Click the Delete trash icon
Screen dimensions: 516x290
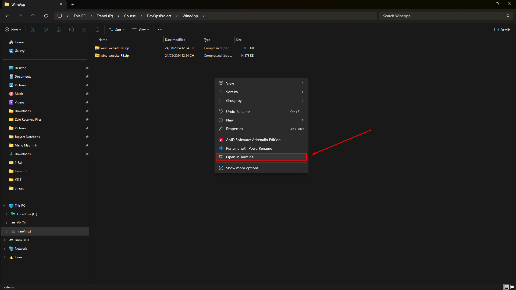tap(97, 30)
